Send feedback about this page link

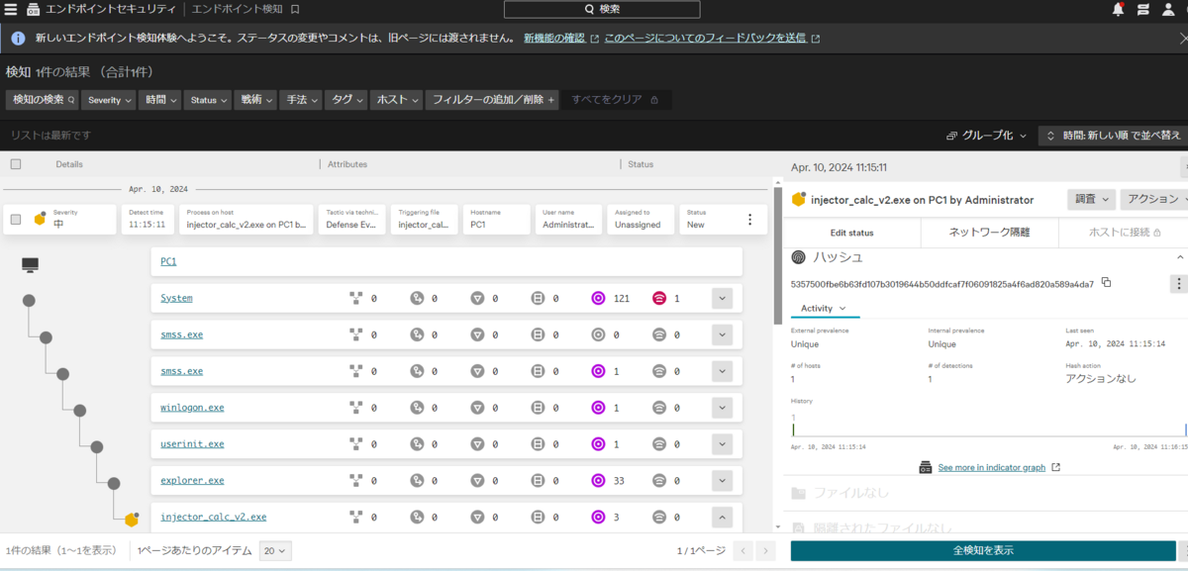[712, 39]
